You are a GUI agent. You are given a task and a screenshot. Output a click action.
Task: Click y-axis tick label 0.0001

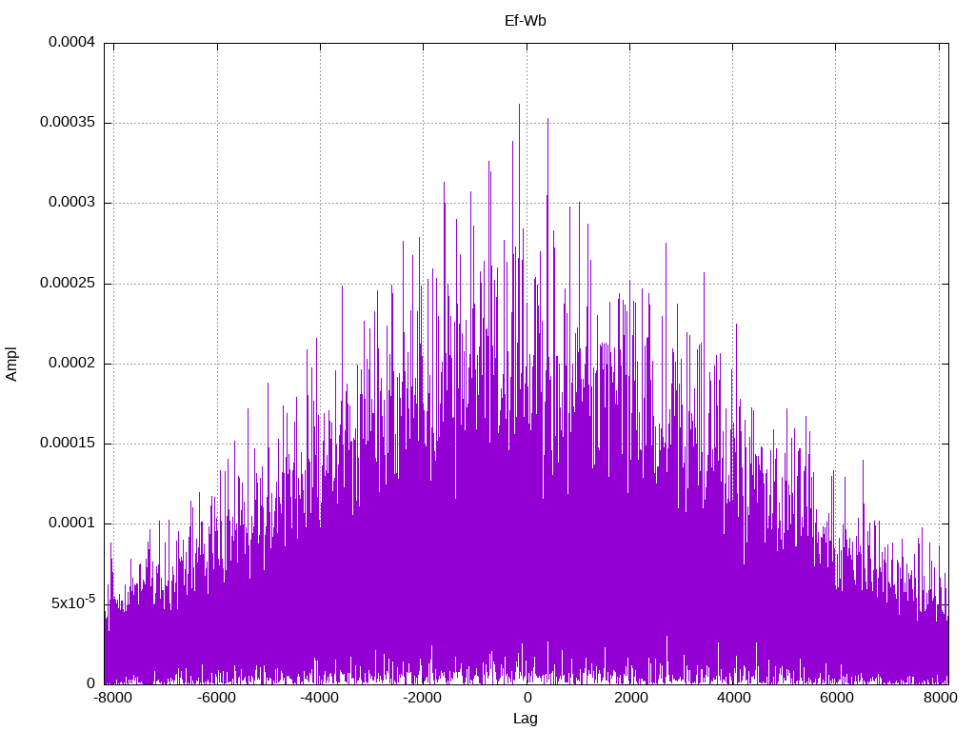(x=72, y=524)
